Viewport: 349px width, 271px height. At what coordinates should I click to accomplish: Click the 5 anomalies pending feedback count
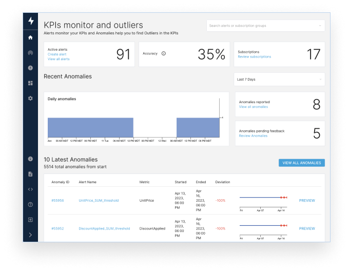click(317, 133)
